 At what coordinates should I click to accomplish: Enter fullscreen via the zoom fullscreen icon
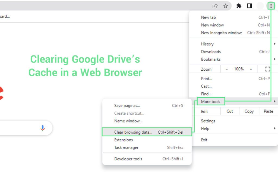268,69
